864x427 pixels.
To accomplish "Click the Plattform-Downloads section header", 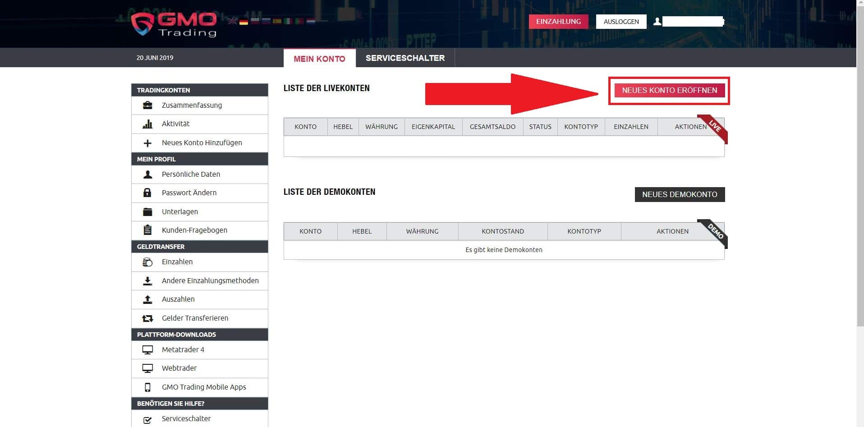I will tap(199, 334).
